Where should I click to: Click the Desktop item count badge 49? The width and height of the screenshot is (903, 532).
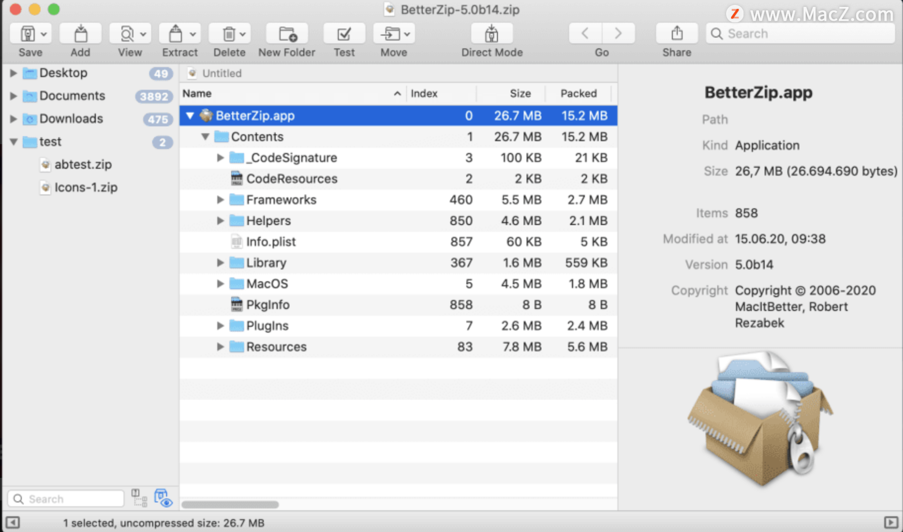coord(161,74)
